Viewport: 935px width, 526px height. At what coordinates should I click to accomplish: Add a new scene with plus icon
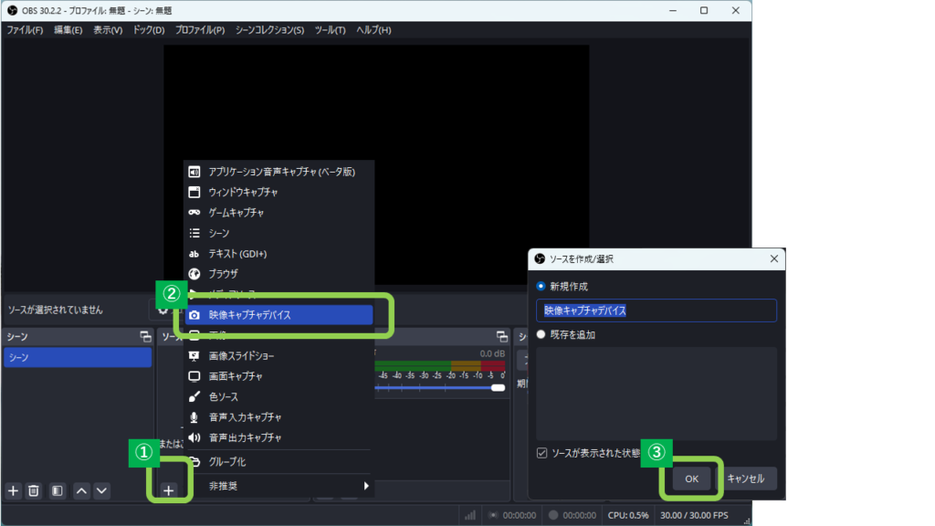(x=13, y=490)
